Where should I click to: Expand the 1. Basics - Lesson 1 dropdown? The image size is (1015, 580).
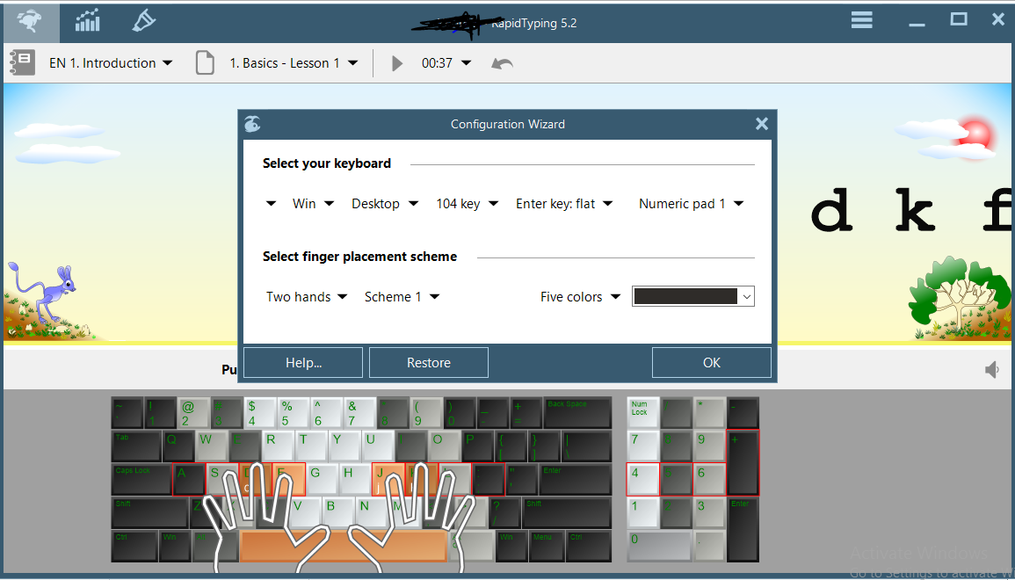(x=294, y=62)
